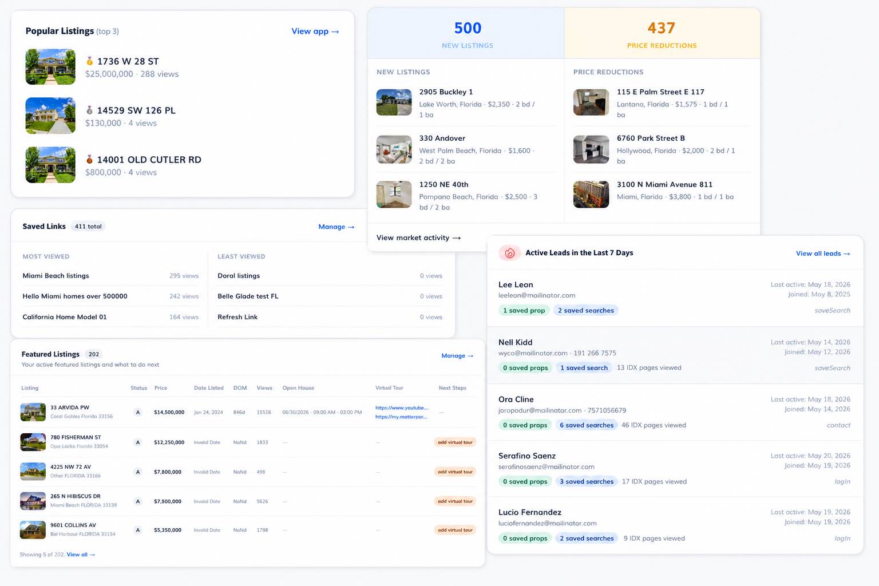The height and width of the screenshot is (586, 879).
Task: Click Lee Leon's 2 saved searches tag
Action: (x=586, y=310)
